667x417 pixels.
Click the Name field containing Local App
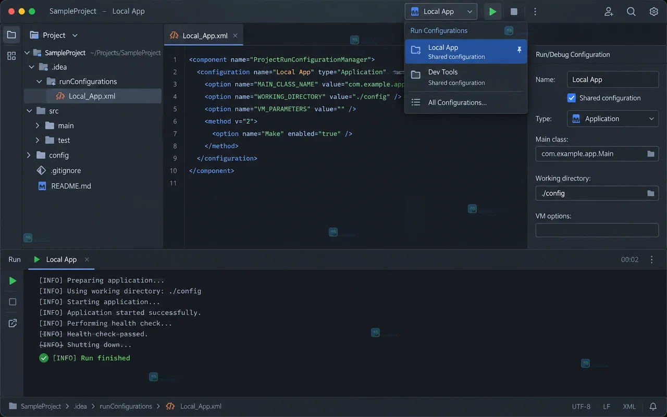[613, 80]
